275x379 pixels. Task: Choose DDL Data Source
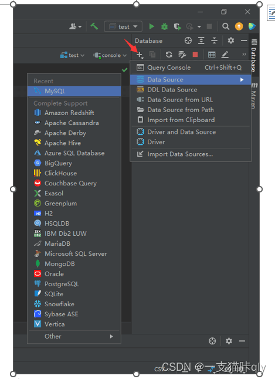pos(191,90)
